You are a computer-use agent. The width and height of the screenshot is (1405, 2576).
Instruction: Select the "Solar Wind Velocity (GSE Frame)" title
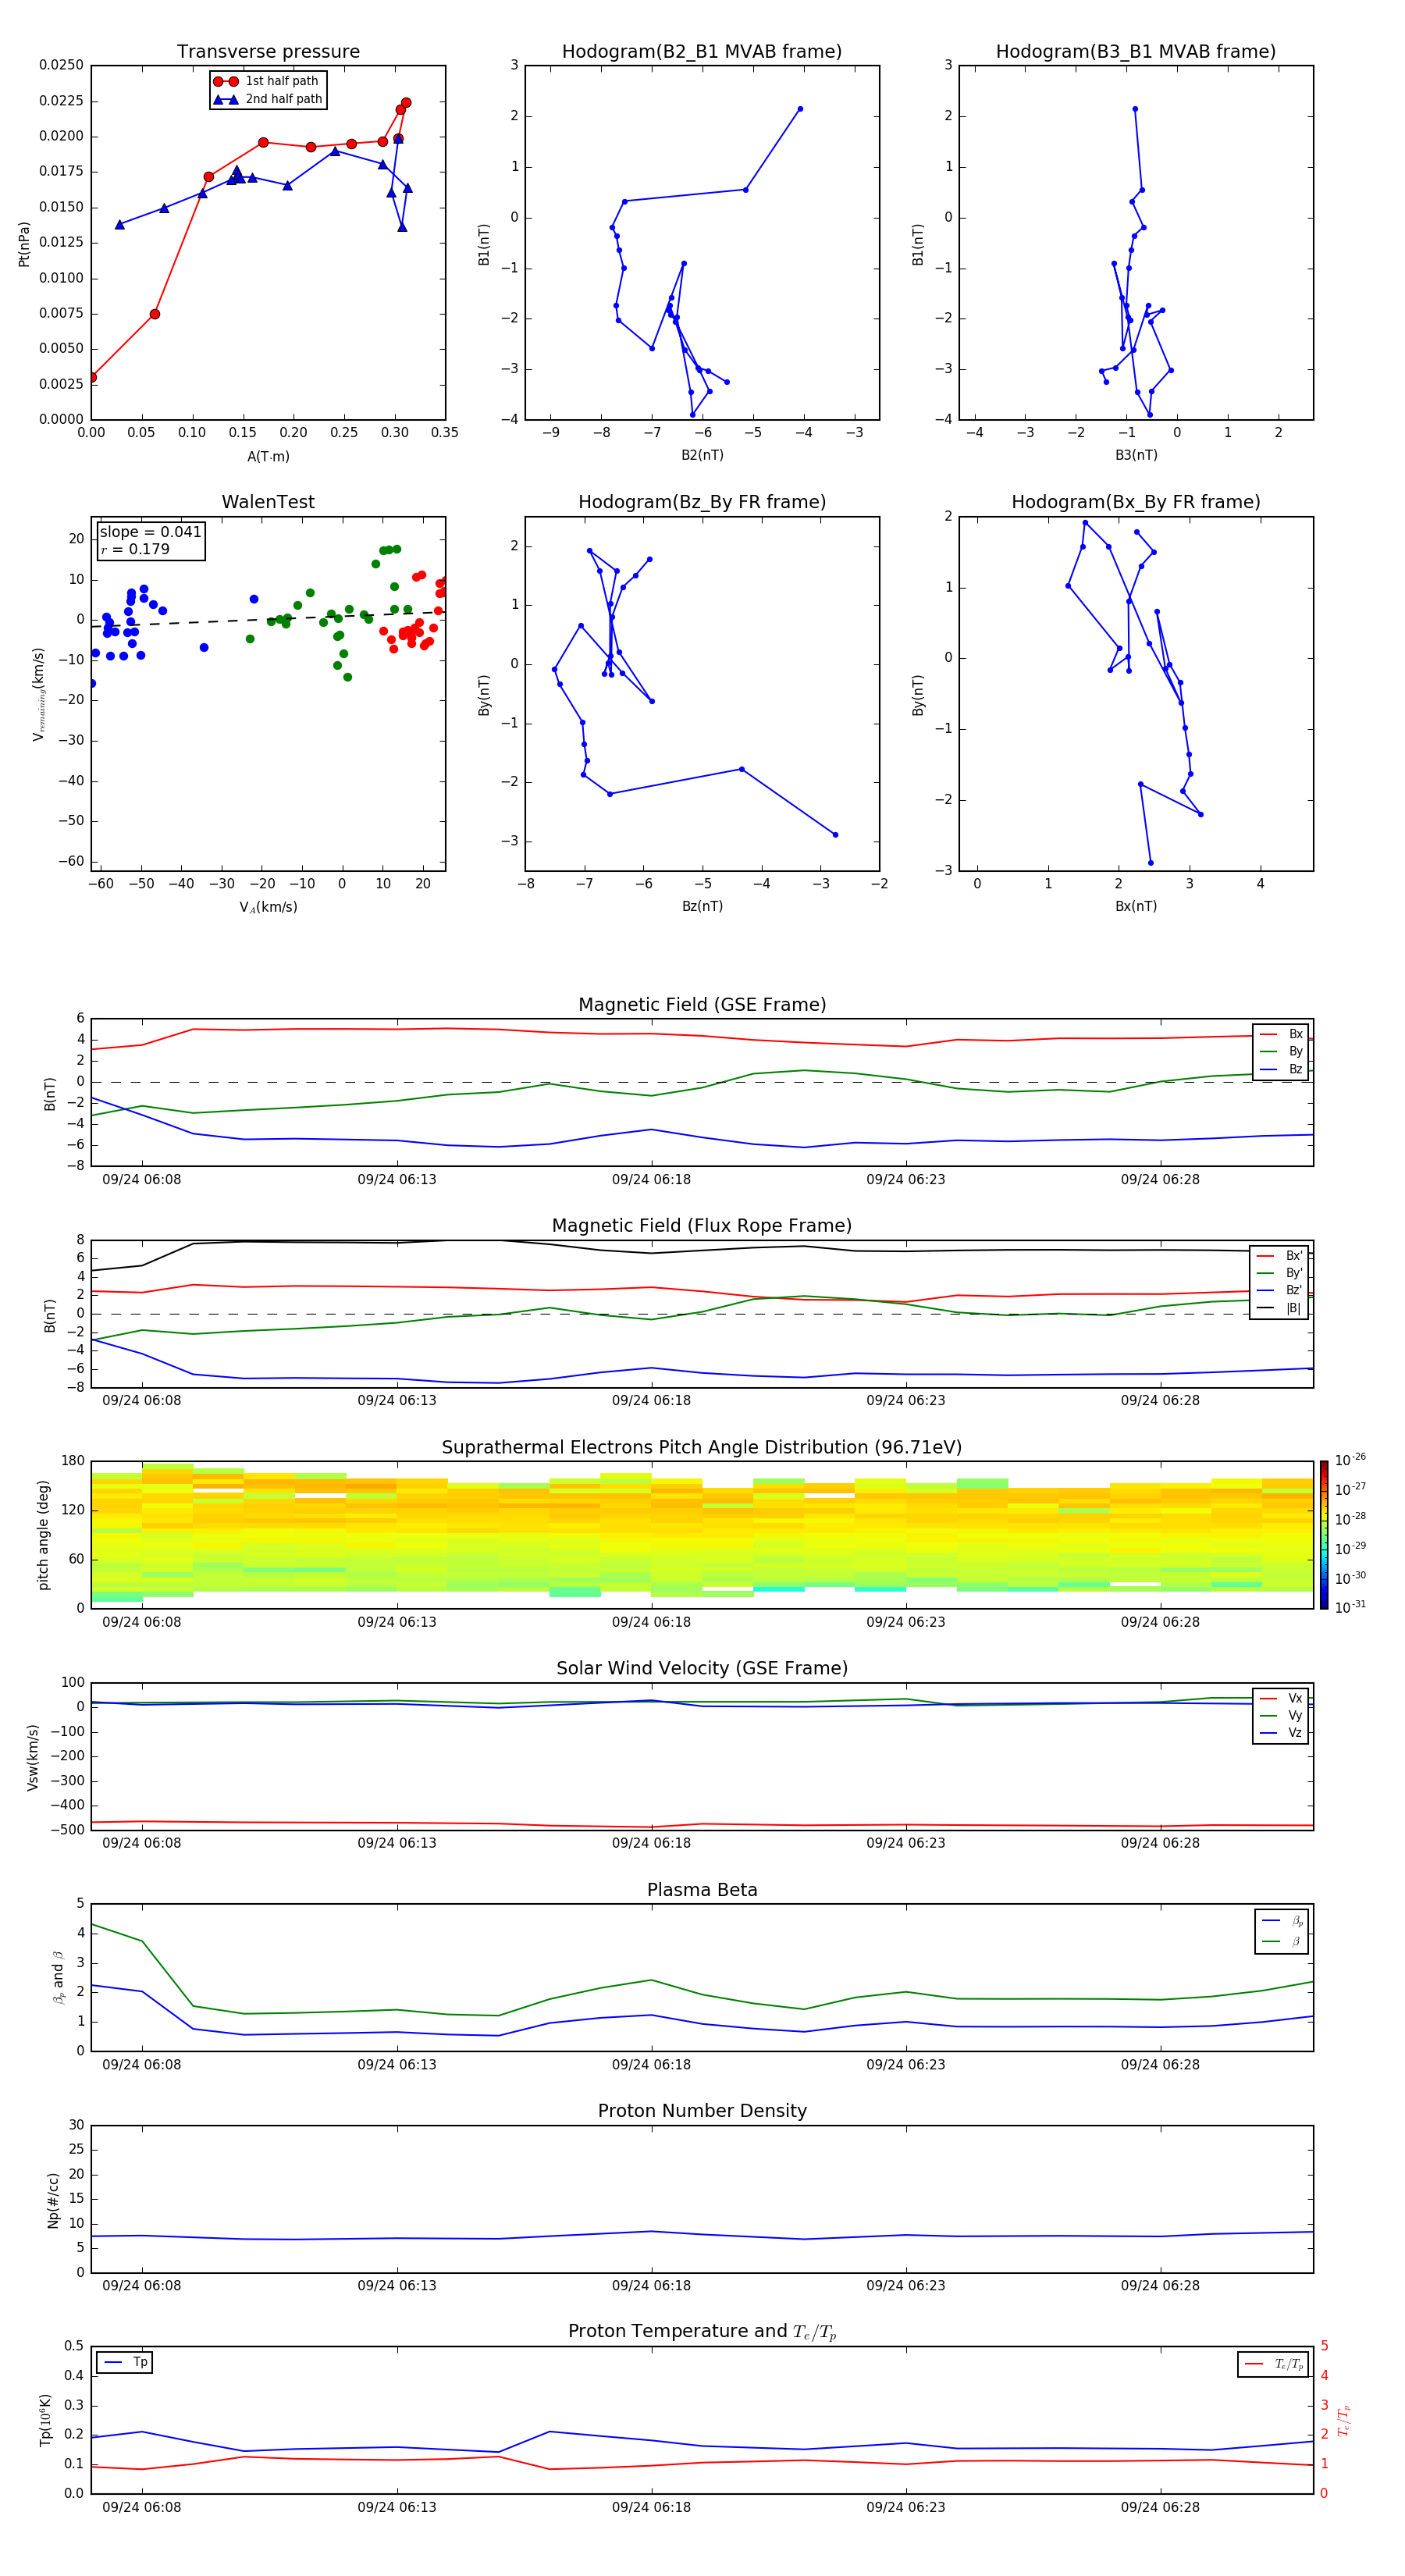pos(702,1669)
